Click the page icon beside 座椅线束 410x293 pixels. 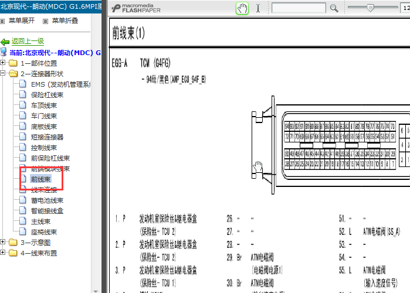[23, 231]
